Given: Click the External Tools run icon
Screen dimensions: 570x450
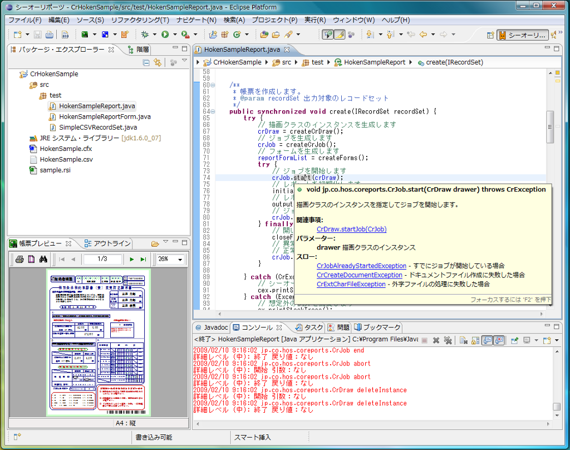Looking at the screenshot, I should (185, 35).
